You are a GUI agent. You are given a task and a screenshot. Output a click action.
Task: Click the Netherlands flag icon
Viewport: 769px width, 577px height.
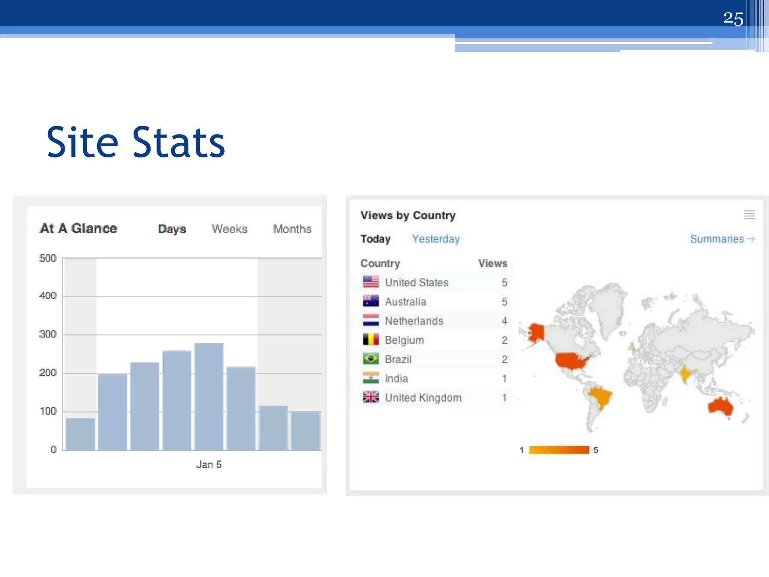click(371, 320)
